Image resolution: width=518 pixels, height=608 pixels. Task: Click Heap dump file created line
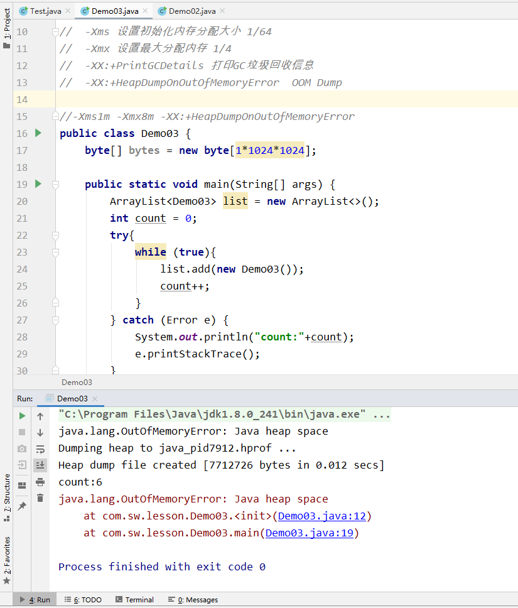[x=222, y=465]
